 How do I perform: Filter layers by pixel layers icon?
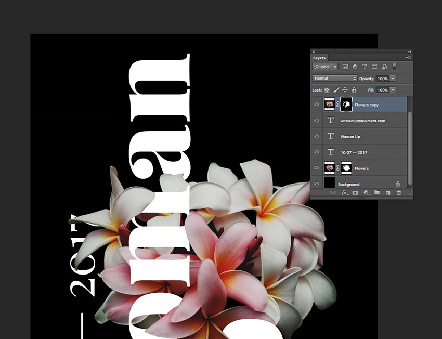click(x=345, y=67)
